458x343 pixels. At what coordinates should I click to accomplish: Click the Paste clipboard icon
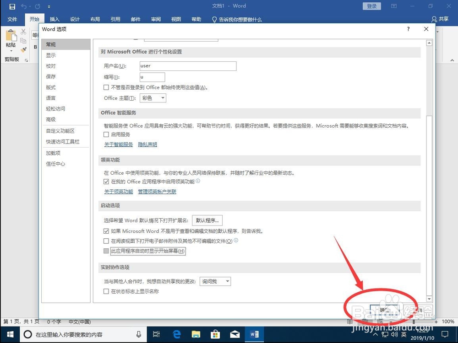(x=11, y=36)
